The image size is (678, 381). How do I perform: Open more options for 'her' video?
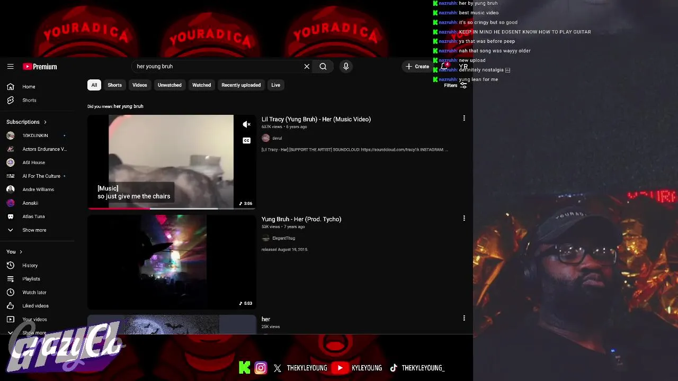click(464, 318)
